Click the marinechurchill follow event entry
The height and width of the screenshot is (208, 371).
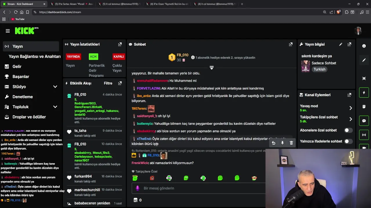click(94, 192)
